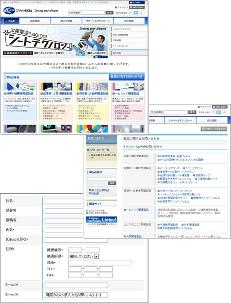
Task: Open the 展示会出展製品 sidebar link
Action: click(99, 190)
